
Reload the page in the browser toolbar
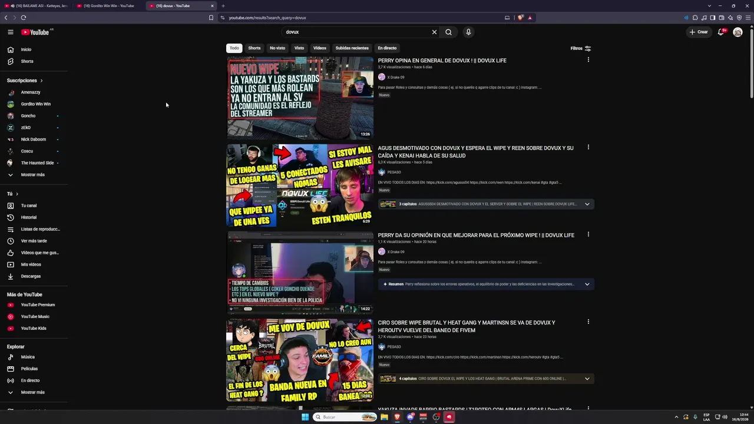(24, 18)
